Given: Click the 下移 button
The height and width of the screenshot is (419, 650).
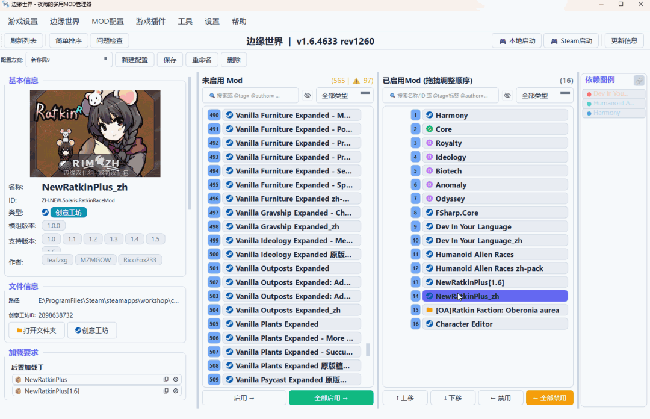Looking at the screenshot, I should point(453,398).
